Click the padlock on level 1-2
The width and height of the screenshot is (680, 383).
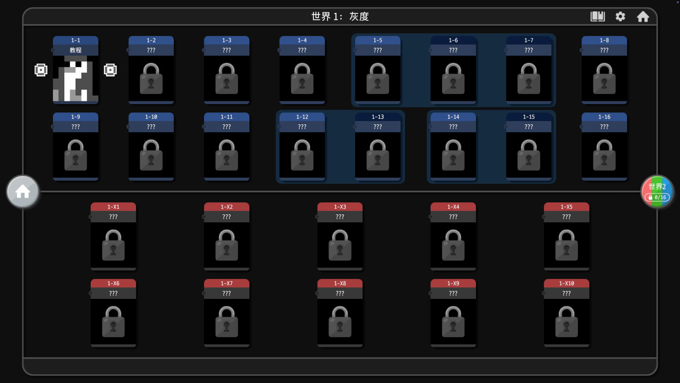(x=151, y=78)
